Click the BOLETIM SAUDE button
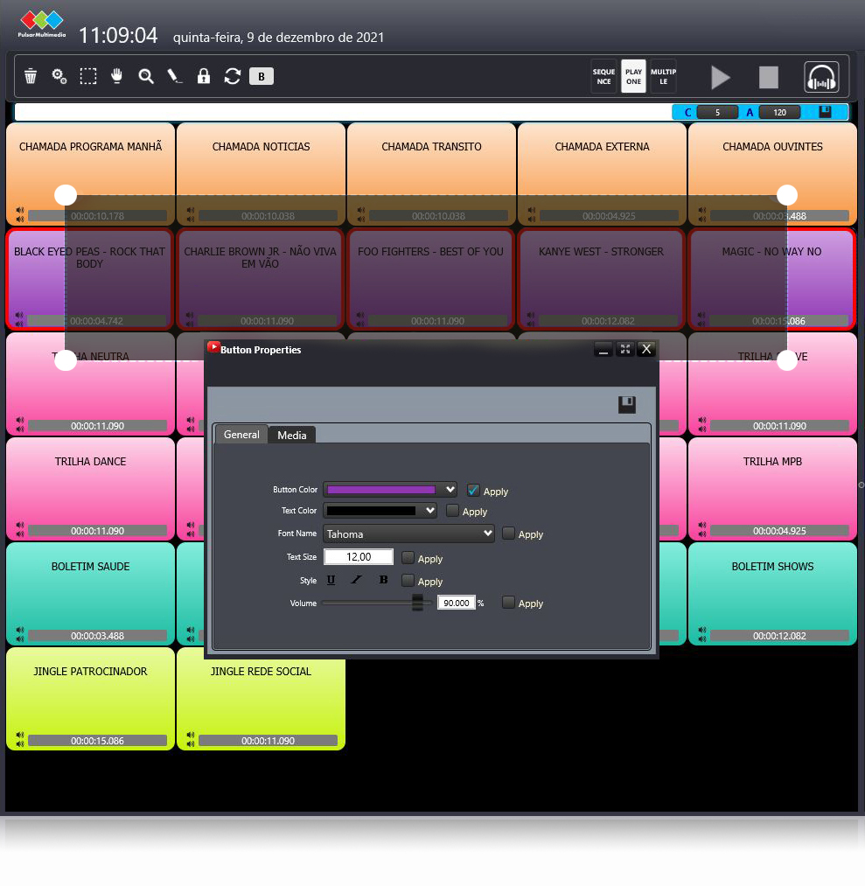Image resolution: width=865 pixels, height=886 pixels. 90,593
